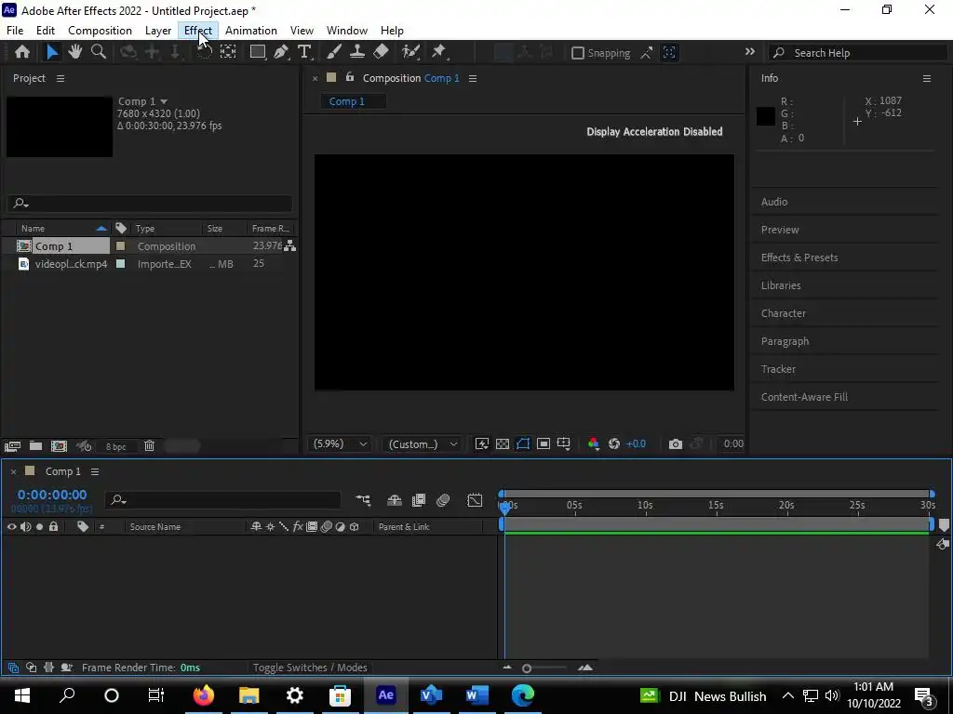Viewport: 953px width, 714px height.
Task: Click the project flowchart icon beside Comp 1
Action: 290,245
